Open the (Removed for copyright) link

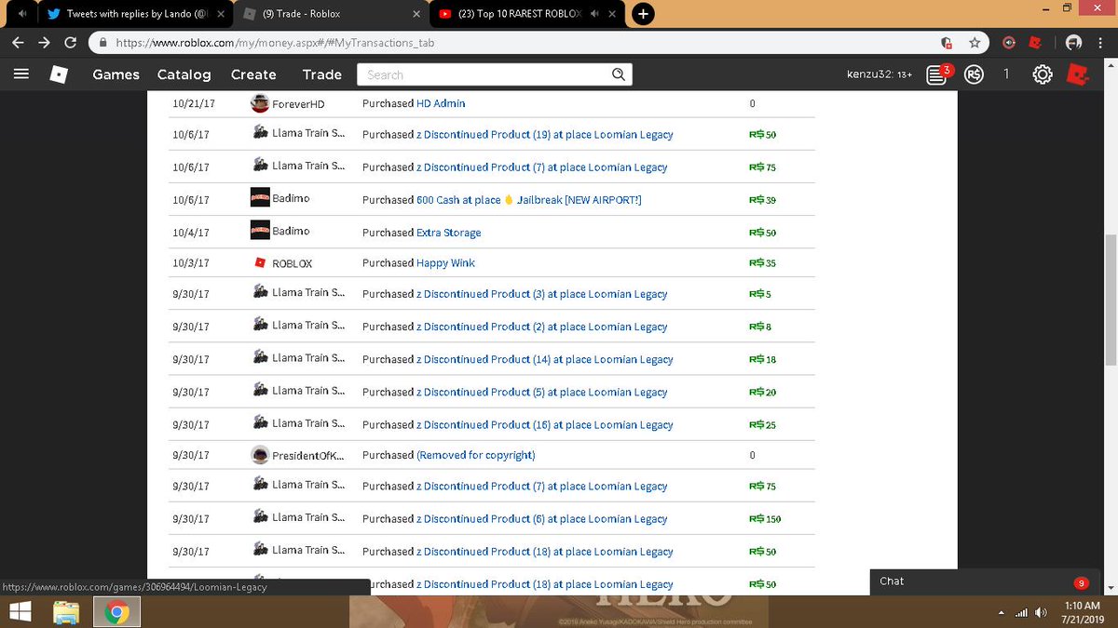coord(476,455)
